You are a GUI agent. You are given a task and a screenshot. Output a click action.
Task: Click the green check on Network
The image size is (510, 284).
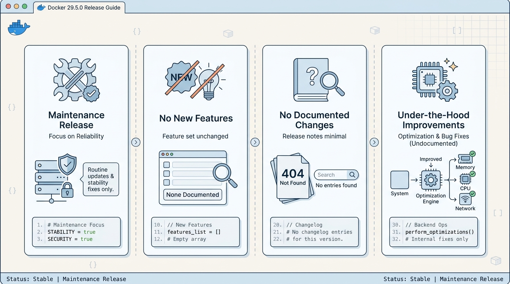click(x=473, y=194)
